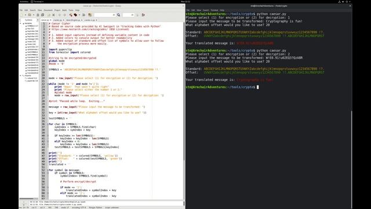Click Geany's New file toolbar icon
371x209 pixels.
22,15
